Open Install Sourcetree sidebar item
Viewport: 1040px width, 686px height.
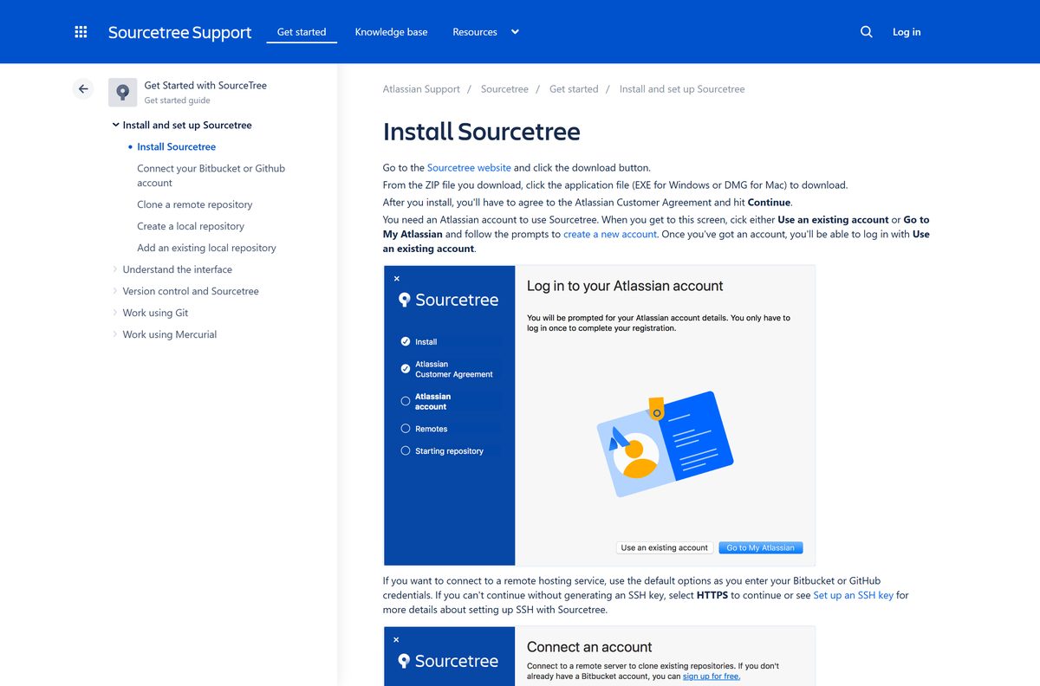point(177,146)
